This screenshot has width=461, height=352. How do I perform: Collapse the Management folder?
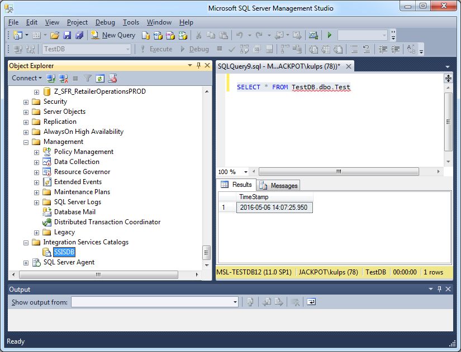[x=26, y=142]
